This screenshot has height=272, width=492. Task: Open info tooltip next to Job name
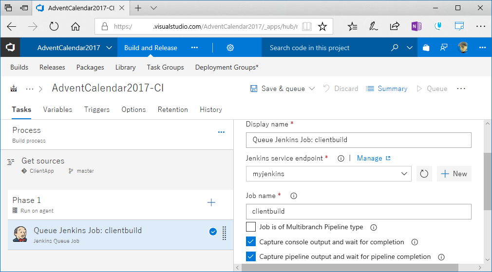click(x=294, y=196)
